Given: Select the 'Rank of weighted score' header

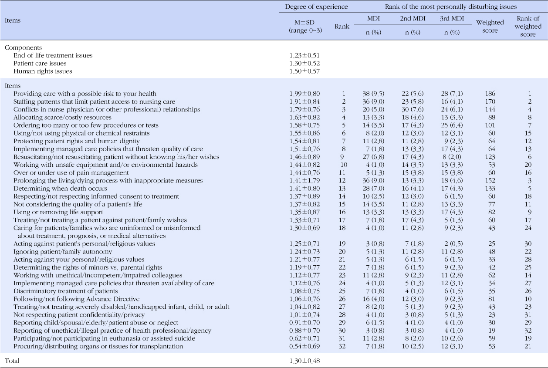Looking at the screenshot, I should (528, 26).
